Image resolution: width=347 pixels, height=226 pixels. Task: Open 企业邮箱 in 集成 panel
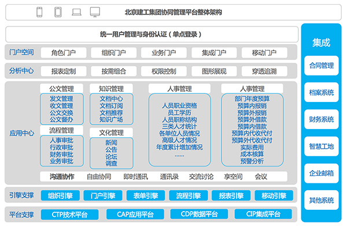tap(322, 174)
